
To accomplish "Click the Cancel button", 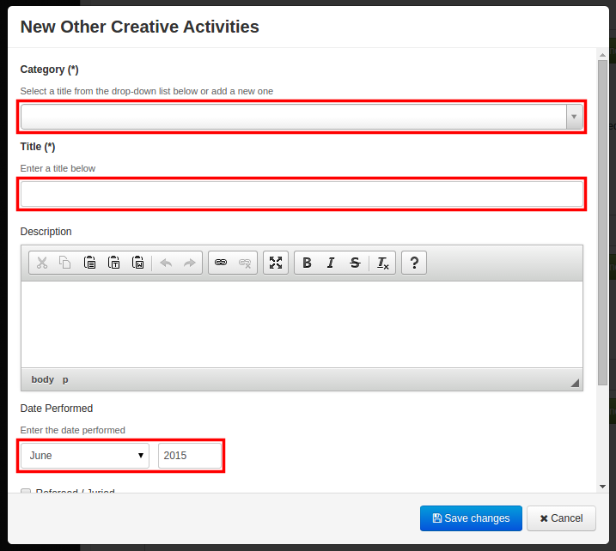I will [561, 518].
